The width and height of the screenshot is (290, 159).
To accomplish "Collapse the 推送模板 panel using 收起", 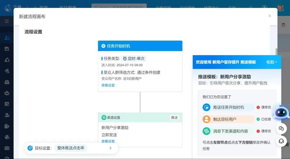I will (271, 62).
